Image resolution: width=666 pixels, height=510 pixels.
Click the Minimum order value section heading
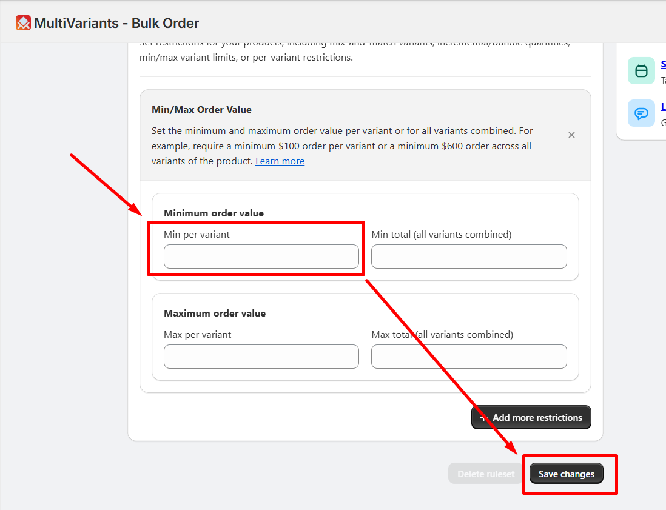pyautogui.click(x=214, y=213)
